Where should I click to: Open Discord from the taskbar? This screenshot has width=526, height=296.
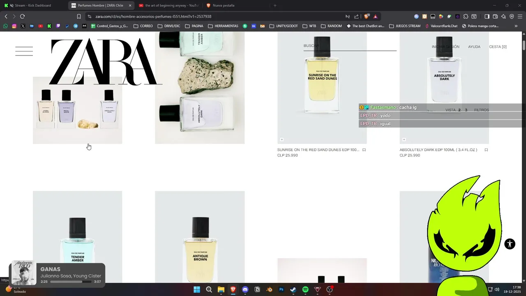tap(245, 289)
